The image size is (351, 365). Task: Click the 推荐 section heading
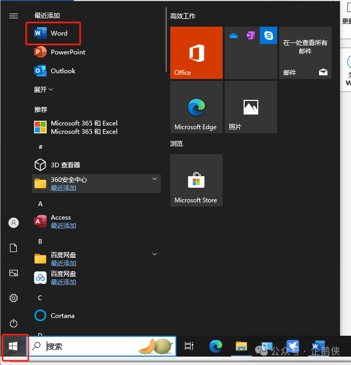pos(41,109)
